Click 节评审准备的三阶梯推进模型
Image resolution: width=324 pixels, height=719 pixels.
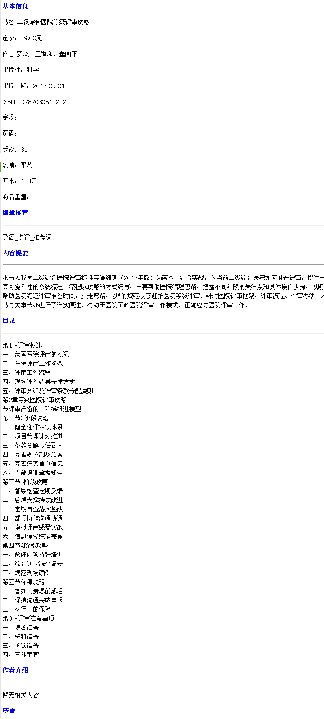42,409
